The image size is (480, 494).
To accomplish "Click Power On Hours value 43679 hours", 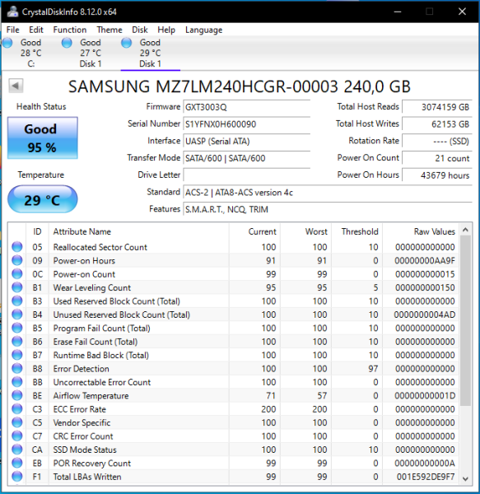I will [x=437, y=175].
